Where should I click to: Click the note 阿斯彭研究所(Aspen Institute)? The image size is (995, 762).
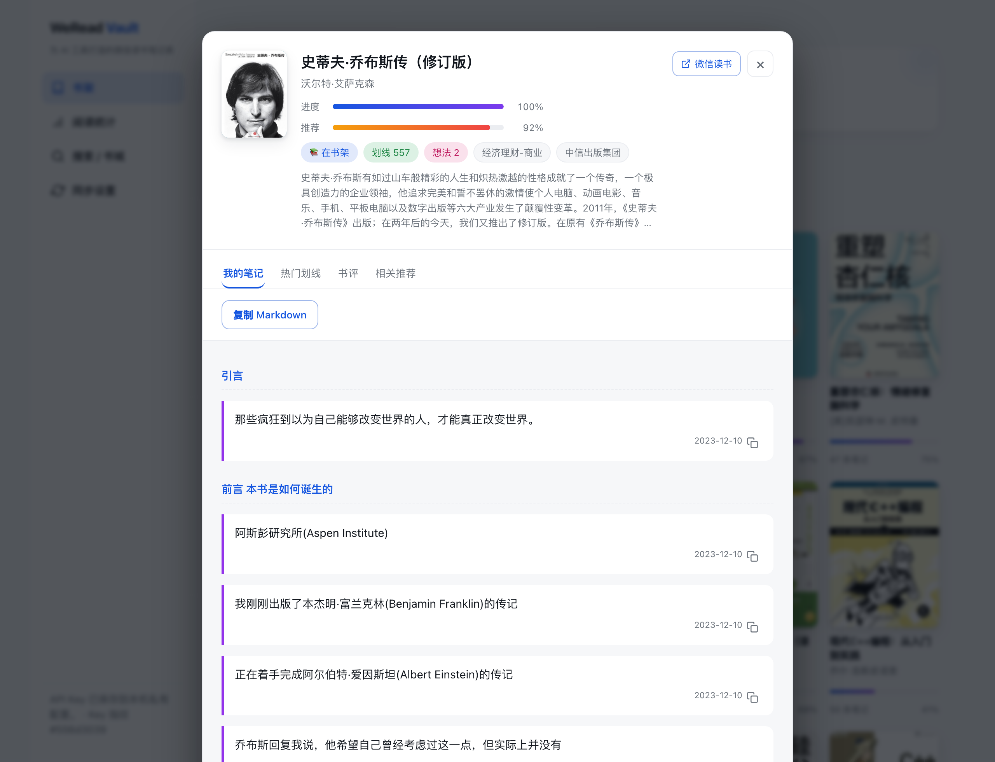(x=497, y=544)
